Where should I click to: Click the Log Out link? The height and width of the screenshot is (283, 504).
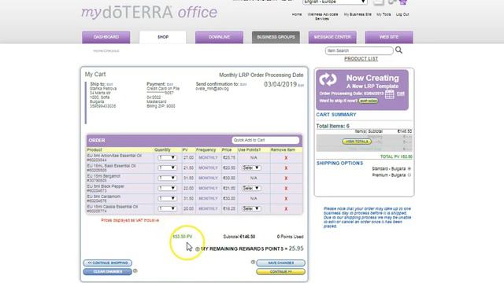tap(402, 14)
